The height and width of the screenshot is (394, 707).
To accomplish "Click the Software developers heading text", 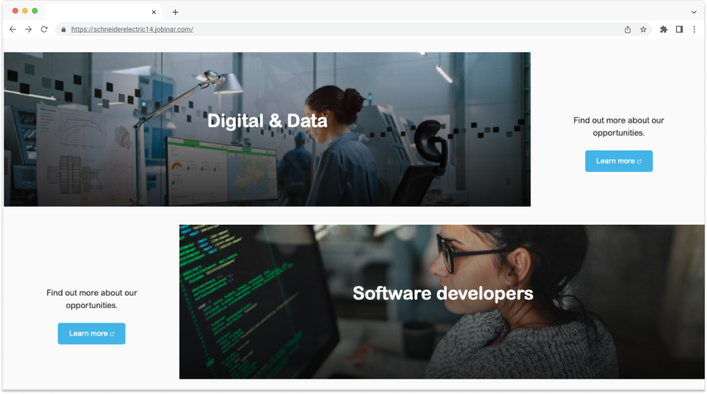I will pyautogui.click(x=443, y=293).
